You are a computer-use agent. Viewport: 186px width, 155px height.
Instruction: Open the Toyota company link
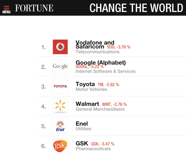85,84
